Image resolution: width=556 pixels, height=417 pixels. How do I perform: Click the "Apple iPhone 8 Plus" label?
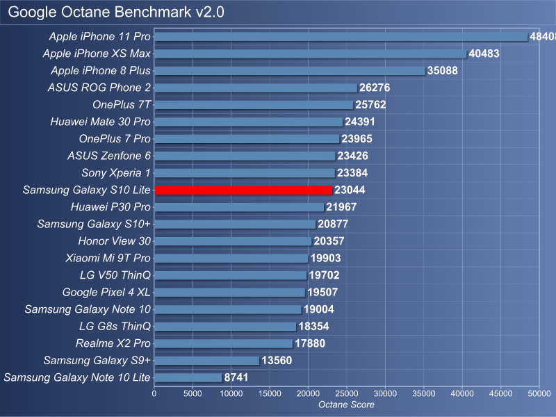coord(101,71)
